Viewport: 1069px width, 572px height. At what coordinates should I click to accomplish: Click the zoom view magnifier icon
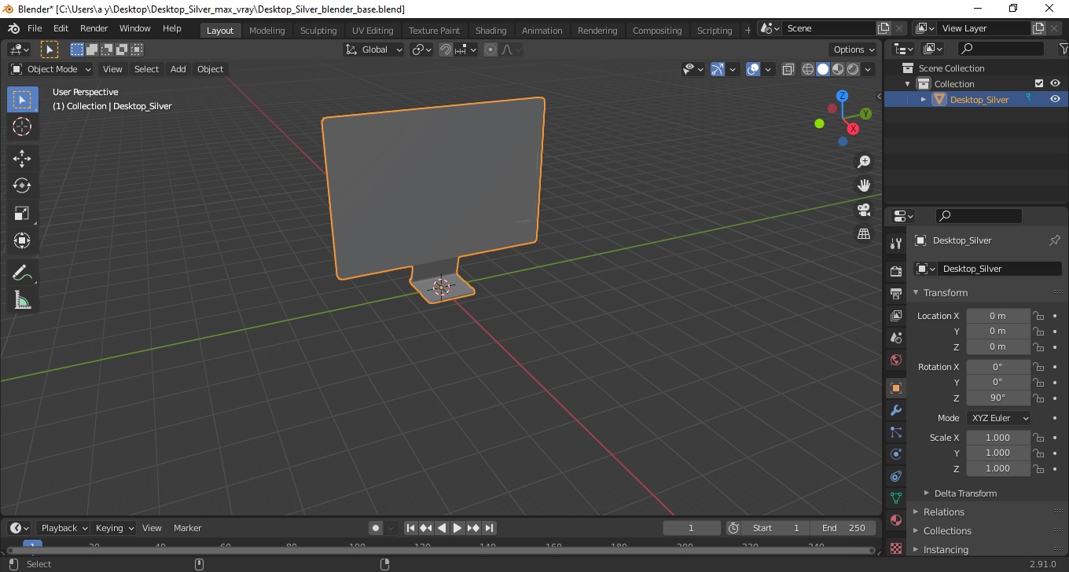click(864, 162)
